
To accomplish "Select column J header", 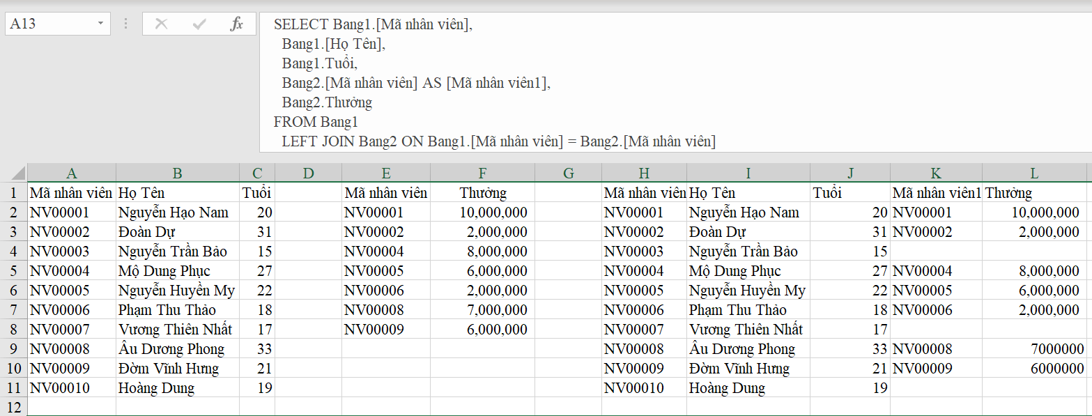I will tap(850, 174).
